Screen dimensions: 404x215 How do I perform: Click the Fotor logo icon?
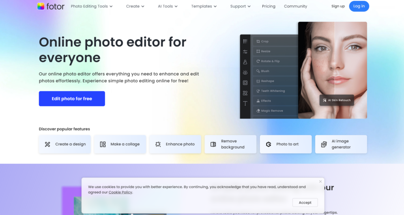pyautogui.click(x=41, y=6)
